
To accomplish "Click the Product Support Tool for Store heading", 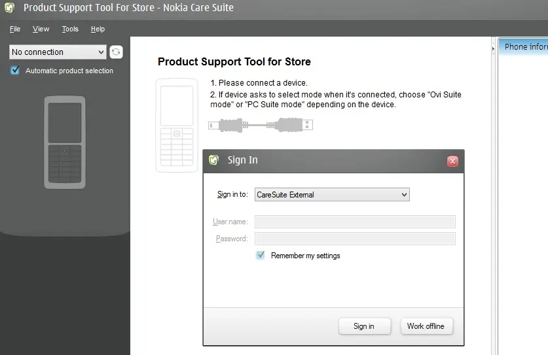I will (x=234, y=61).
